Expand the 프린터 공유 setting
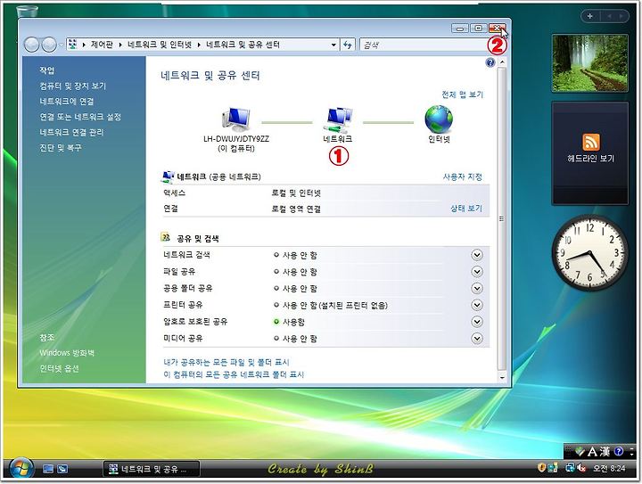The height and width of the screenshot is (484, 642). click(x=476, y=305)
